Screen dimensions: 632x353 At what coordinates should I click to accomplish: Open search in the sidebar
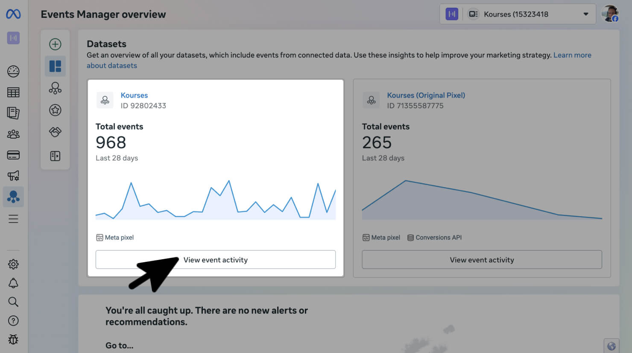tap(13, 302)
